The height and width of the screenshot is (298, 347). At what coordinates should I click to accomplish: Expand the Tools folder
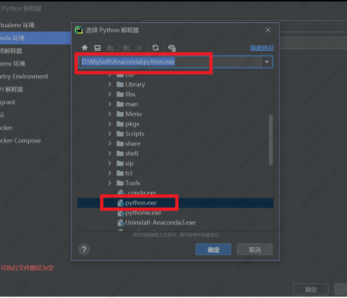click(110, 183)
